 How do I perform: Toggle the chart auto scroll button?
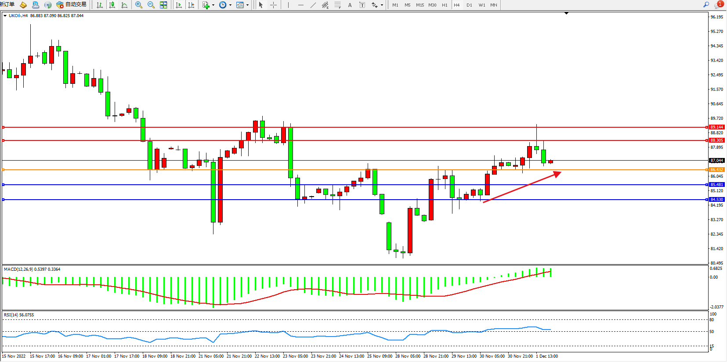click(x=179, y=5)
